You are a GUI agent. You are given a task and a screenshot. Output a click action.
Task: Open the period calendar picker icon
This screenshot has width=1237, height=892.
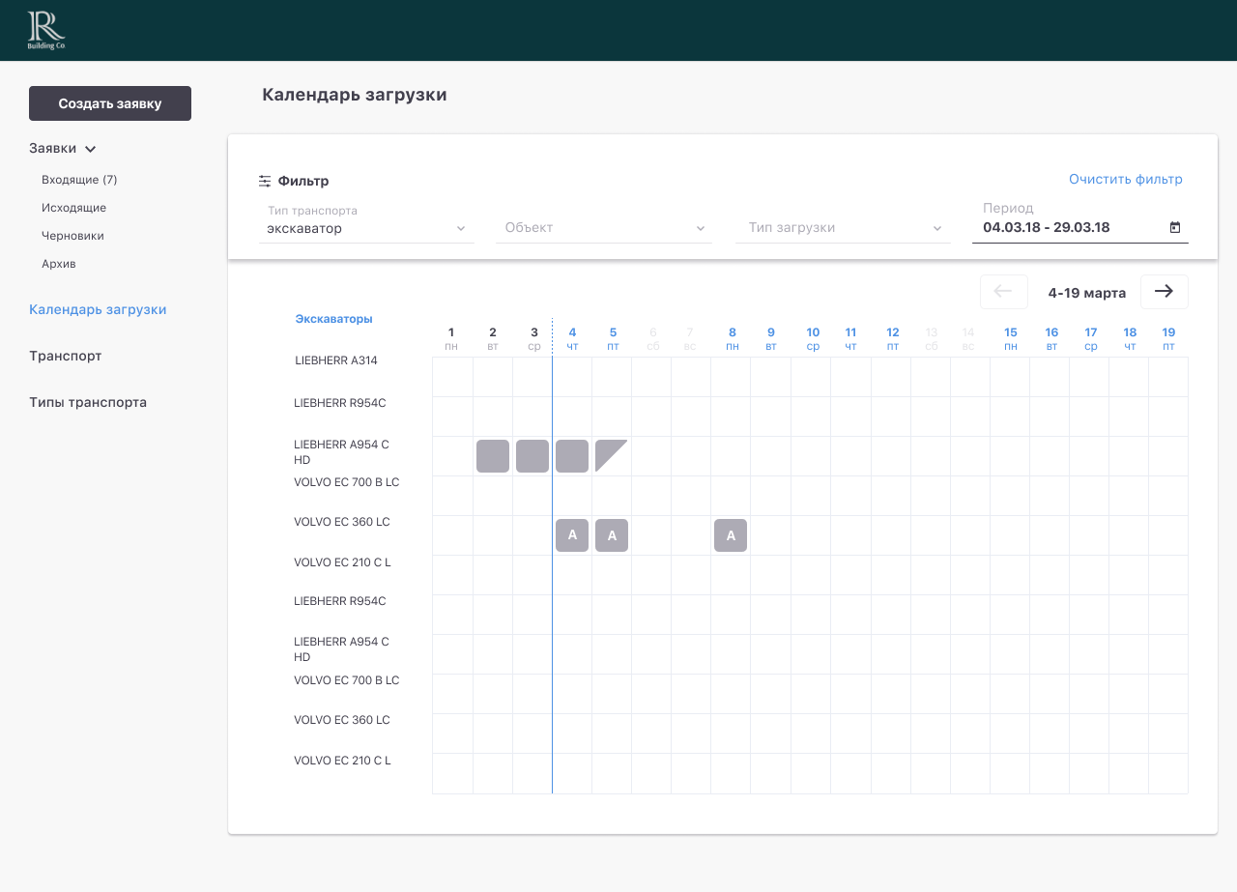click(1175, 227)
